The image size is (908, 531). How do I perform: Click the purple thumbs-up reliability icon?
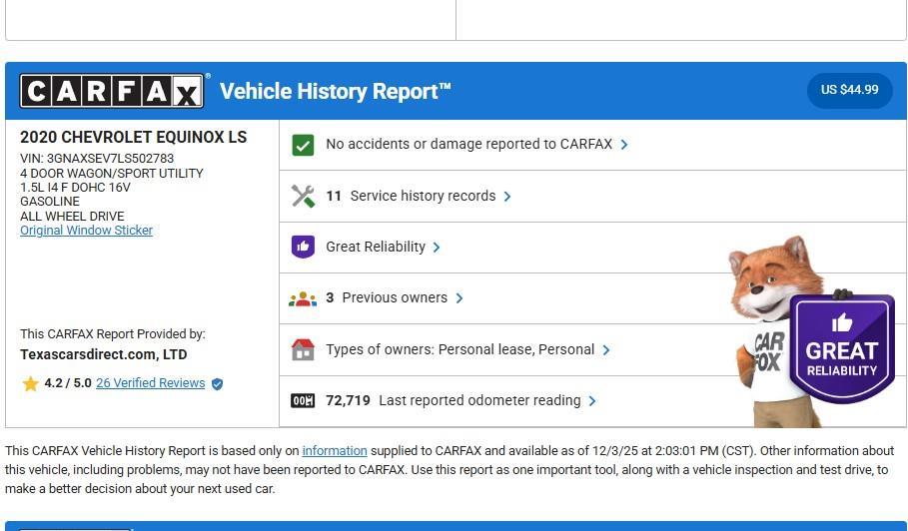(x=303, y=247)
